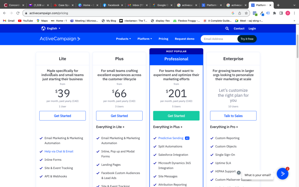
Task: Open a new browser tab
Action: click(x=278, y=5)
